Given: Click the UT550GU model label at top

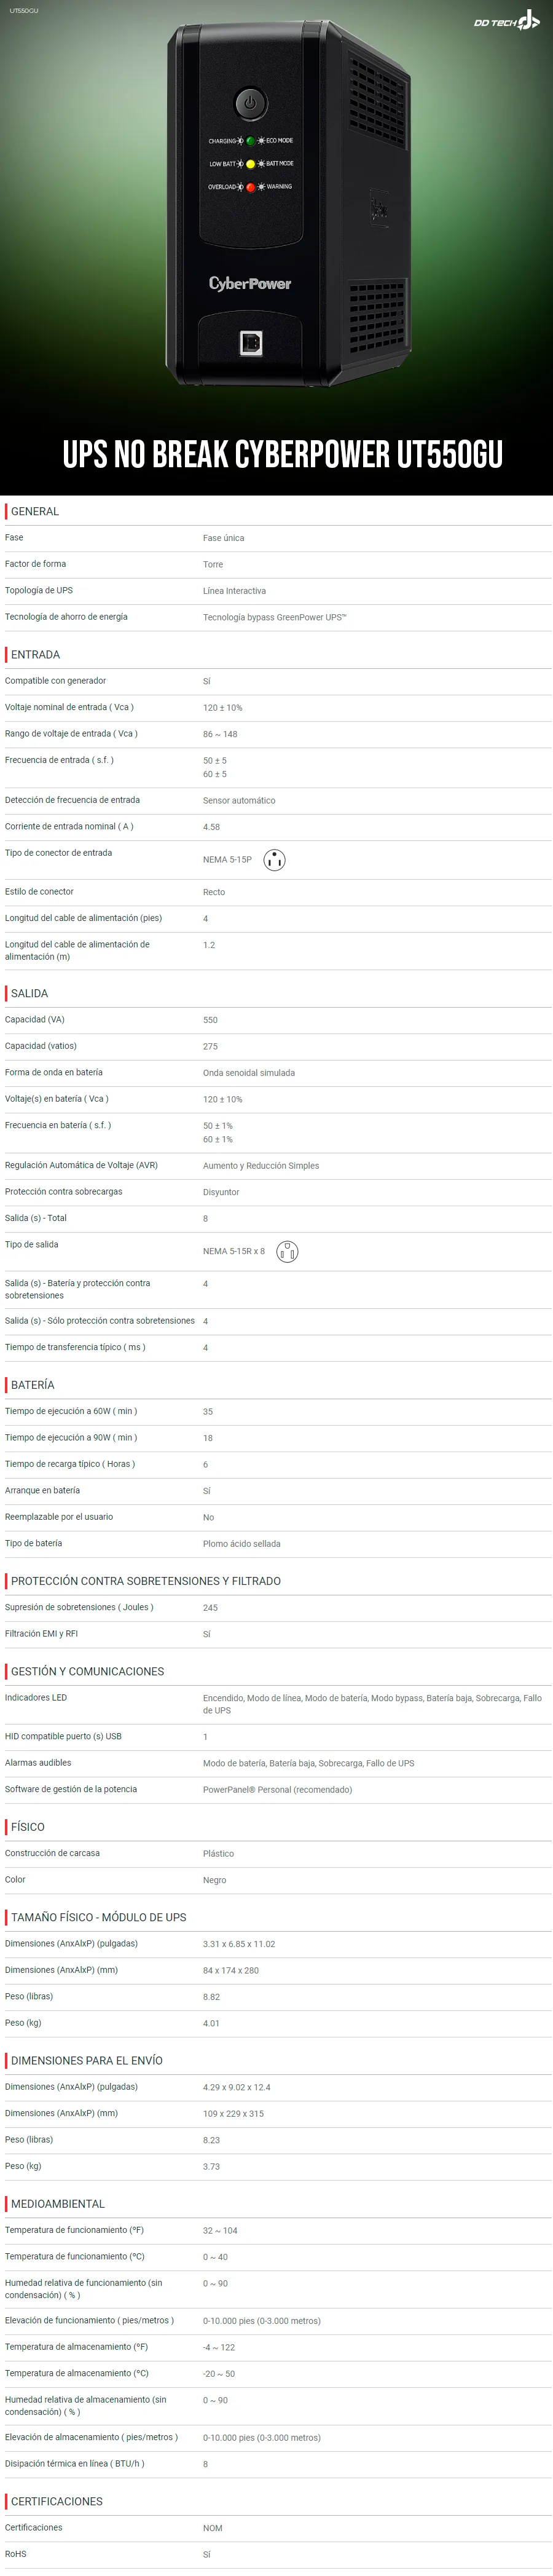Looking at the screenshot, I should 24,10.
